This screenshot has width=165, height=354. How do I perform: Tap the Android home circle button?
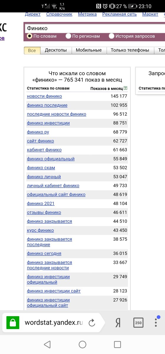(x=82, y=344)
